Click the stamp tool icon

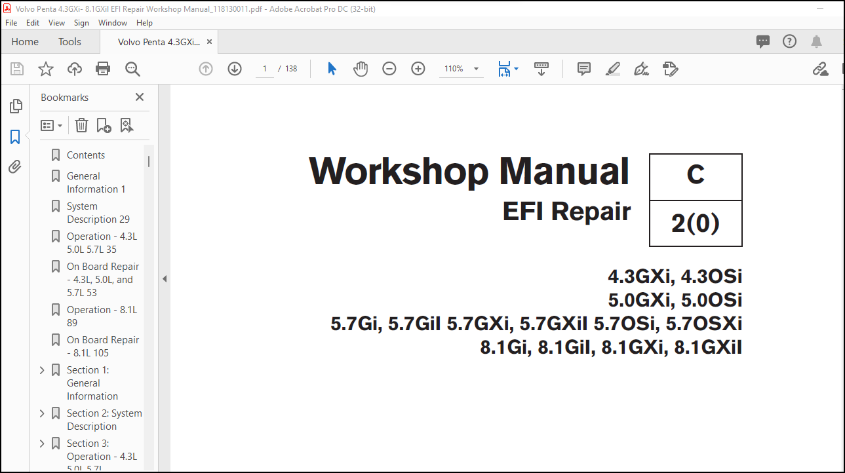tap(670, 69)
